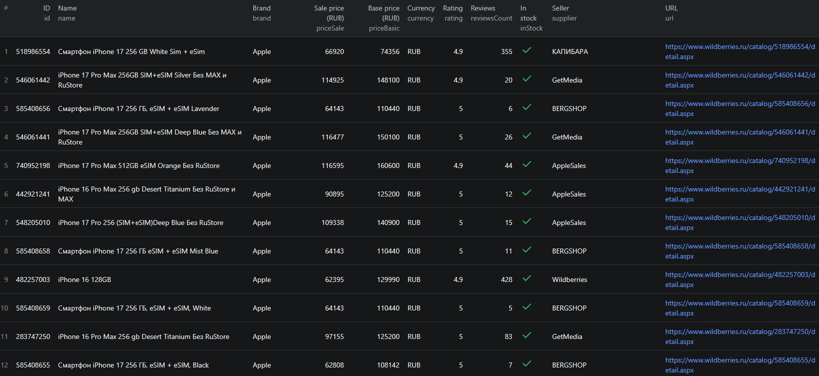Image resolution: width=819 pixels, height=376 pixels.
Task: Click sale price cell '116595'
Action: pyautogui.click(x=332, y=165)
